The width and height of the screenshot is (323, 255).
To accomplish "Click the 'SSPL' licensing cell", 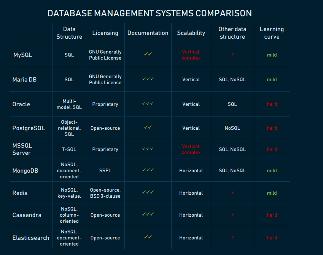I will pyautogui.click(x=105, y=170).
